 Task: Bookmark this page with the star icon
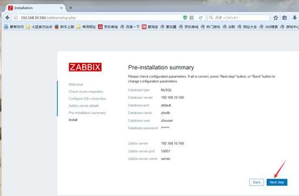[276, 18]
